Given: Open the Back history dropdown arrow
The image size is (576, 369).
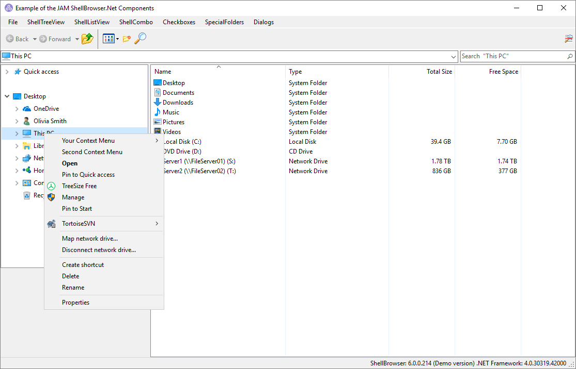Looking at the screenshot, I should coord(35,39).
